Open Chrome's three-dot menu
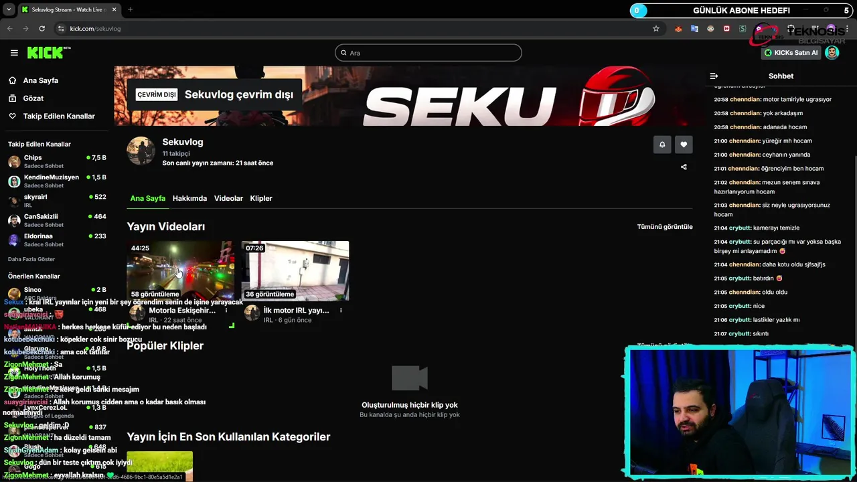The image size is (857, 482). [847, 29]
